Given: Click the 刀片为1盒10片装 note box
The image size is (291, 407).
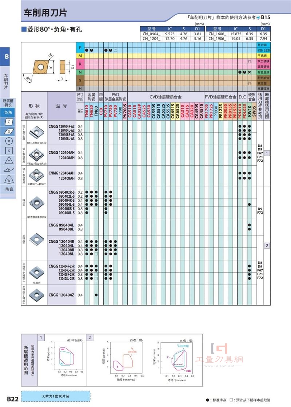Looking at the screenshot, I should point(56,396).
